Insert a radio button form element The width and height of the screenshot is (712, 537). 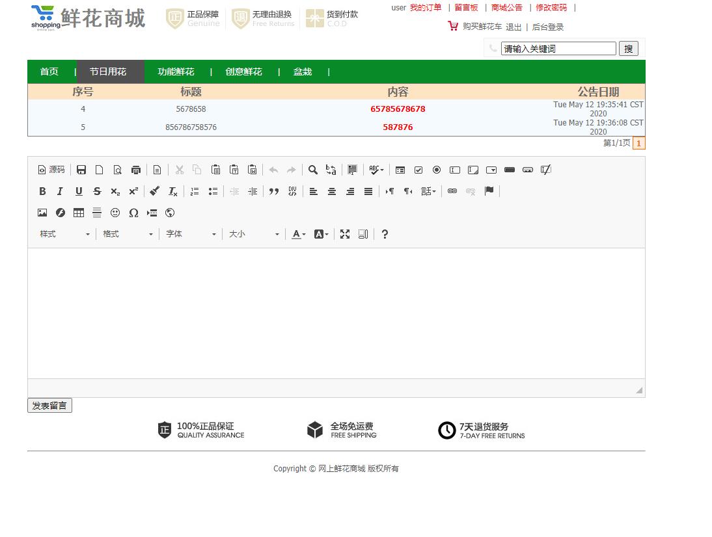(437, 170)
